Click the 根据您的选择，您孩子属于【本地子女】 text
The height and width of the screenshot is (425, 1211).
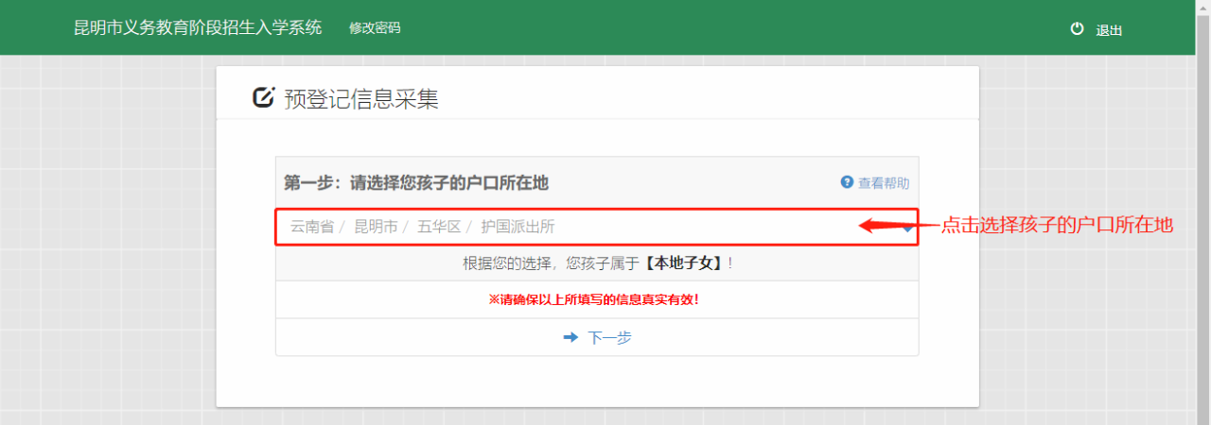[x=598, y=263]
